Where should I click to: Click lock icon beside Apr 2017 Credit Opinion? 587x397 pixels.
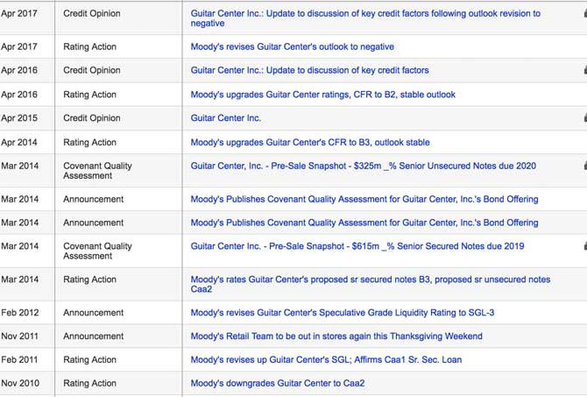pyautogui.click(x=583, y=14)
